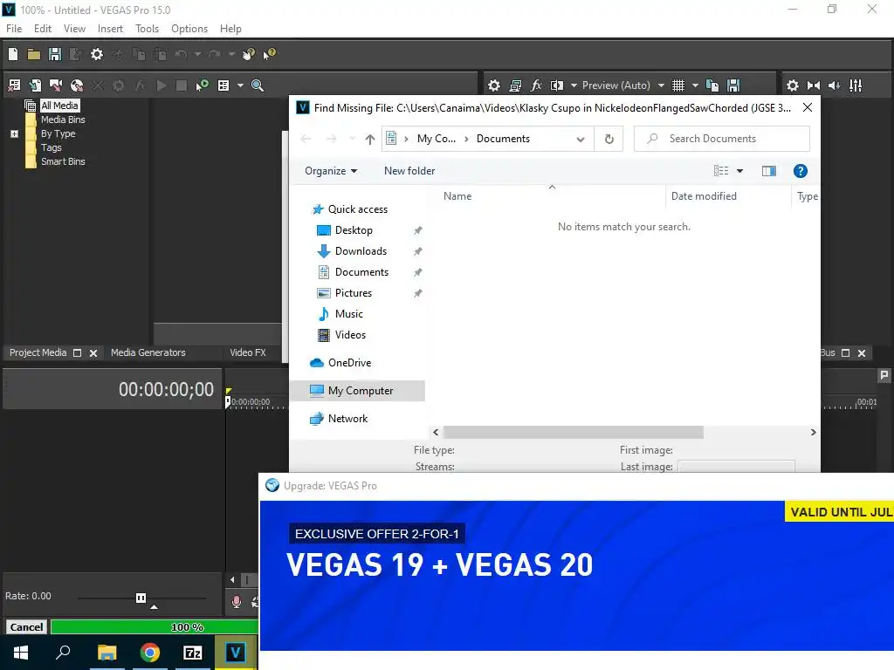Toggle Downmix Output icon in Master Bus

(814, 85)
